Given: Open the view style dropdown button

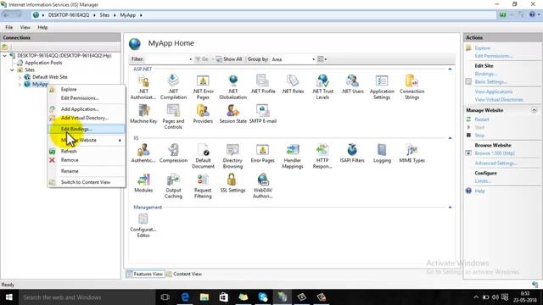Looking at the screenshot, I should [322, 59].
